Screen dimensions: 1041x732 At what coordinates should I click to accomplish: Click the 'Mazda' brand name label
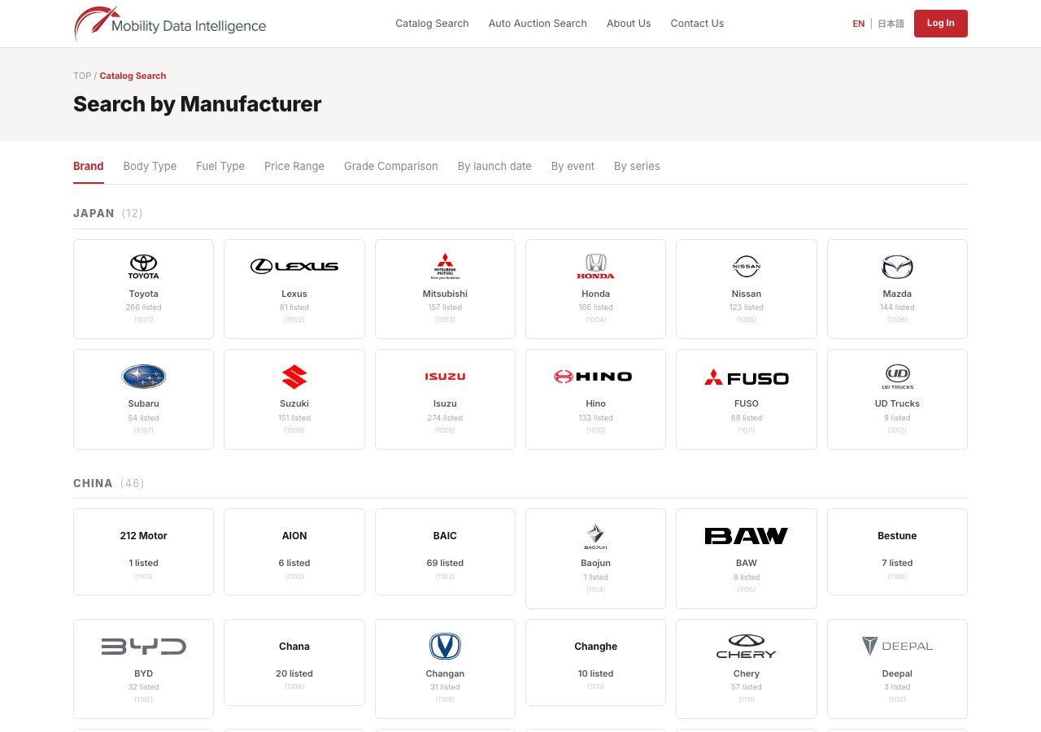pyautogui.click(x=897, y=294)
